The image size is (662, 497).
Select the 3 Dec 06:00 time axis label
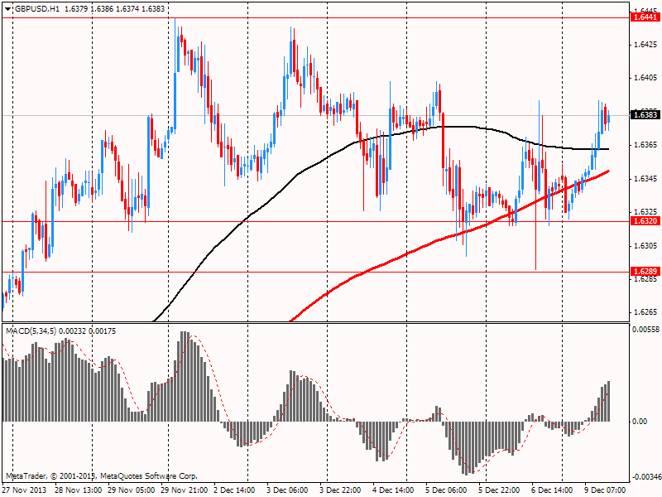[287, 490]
